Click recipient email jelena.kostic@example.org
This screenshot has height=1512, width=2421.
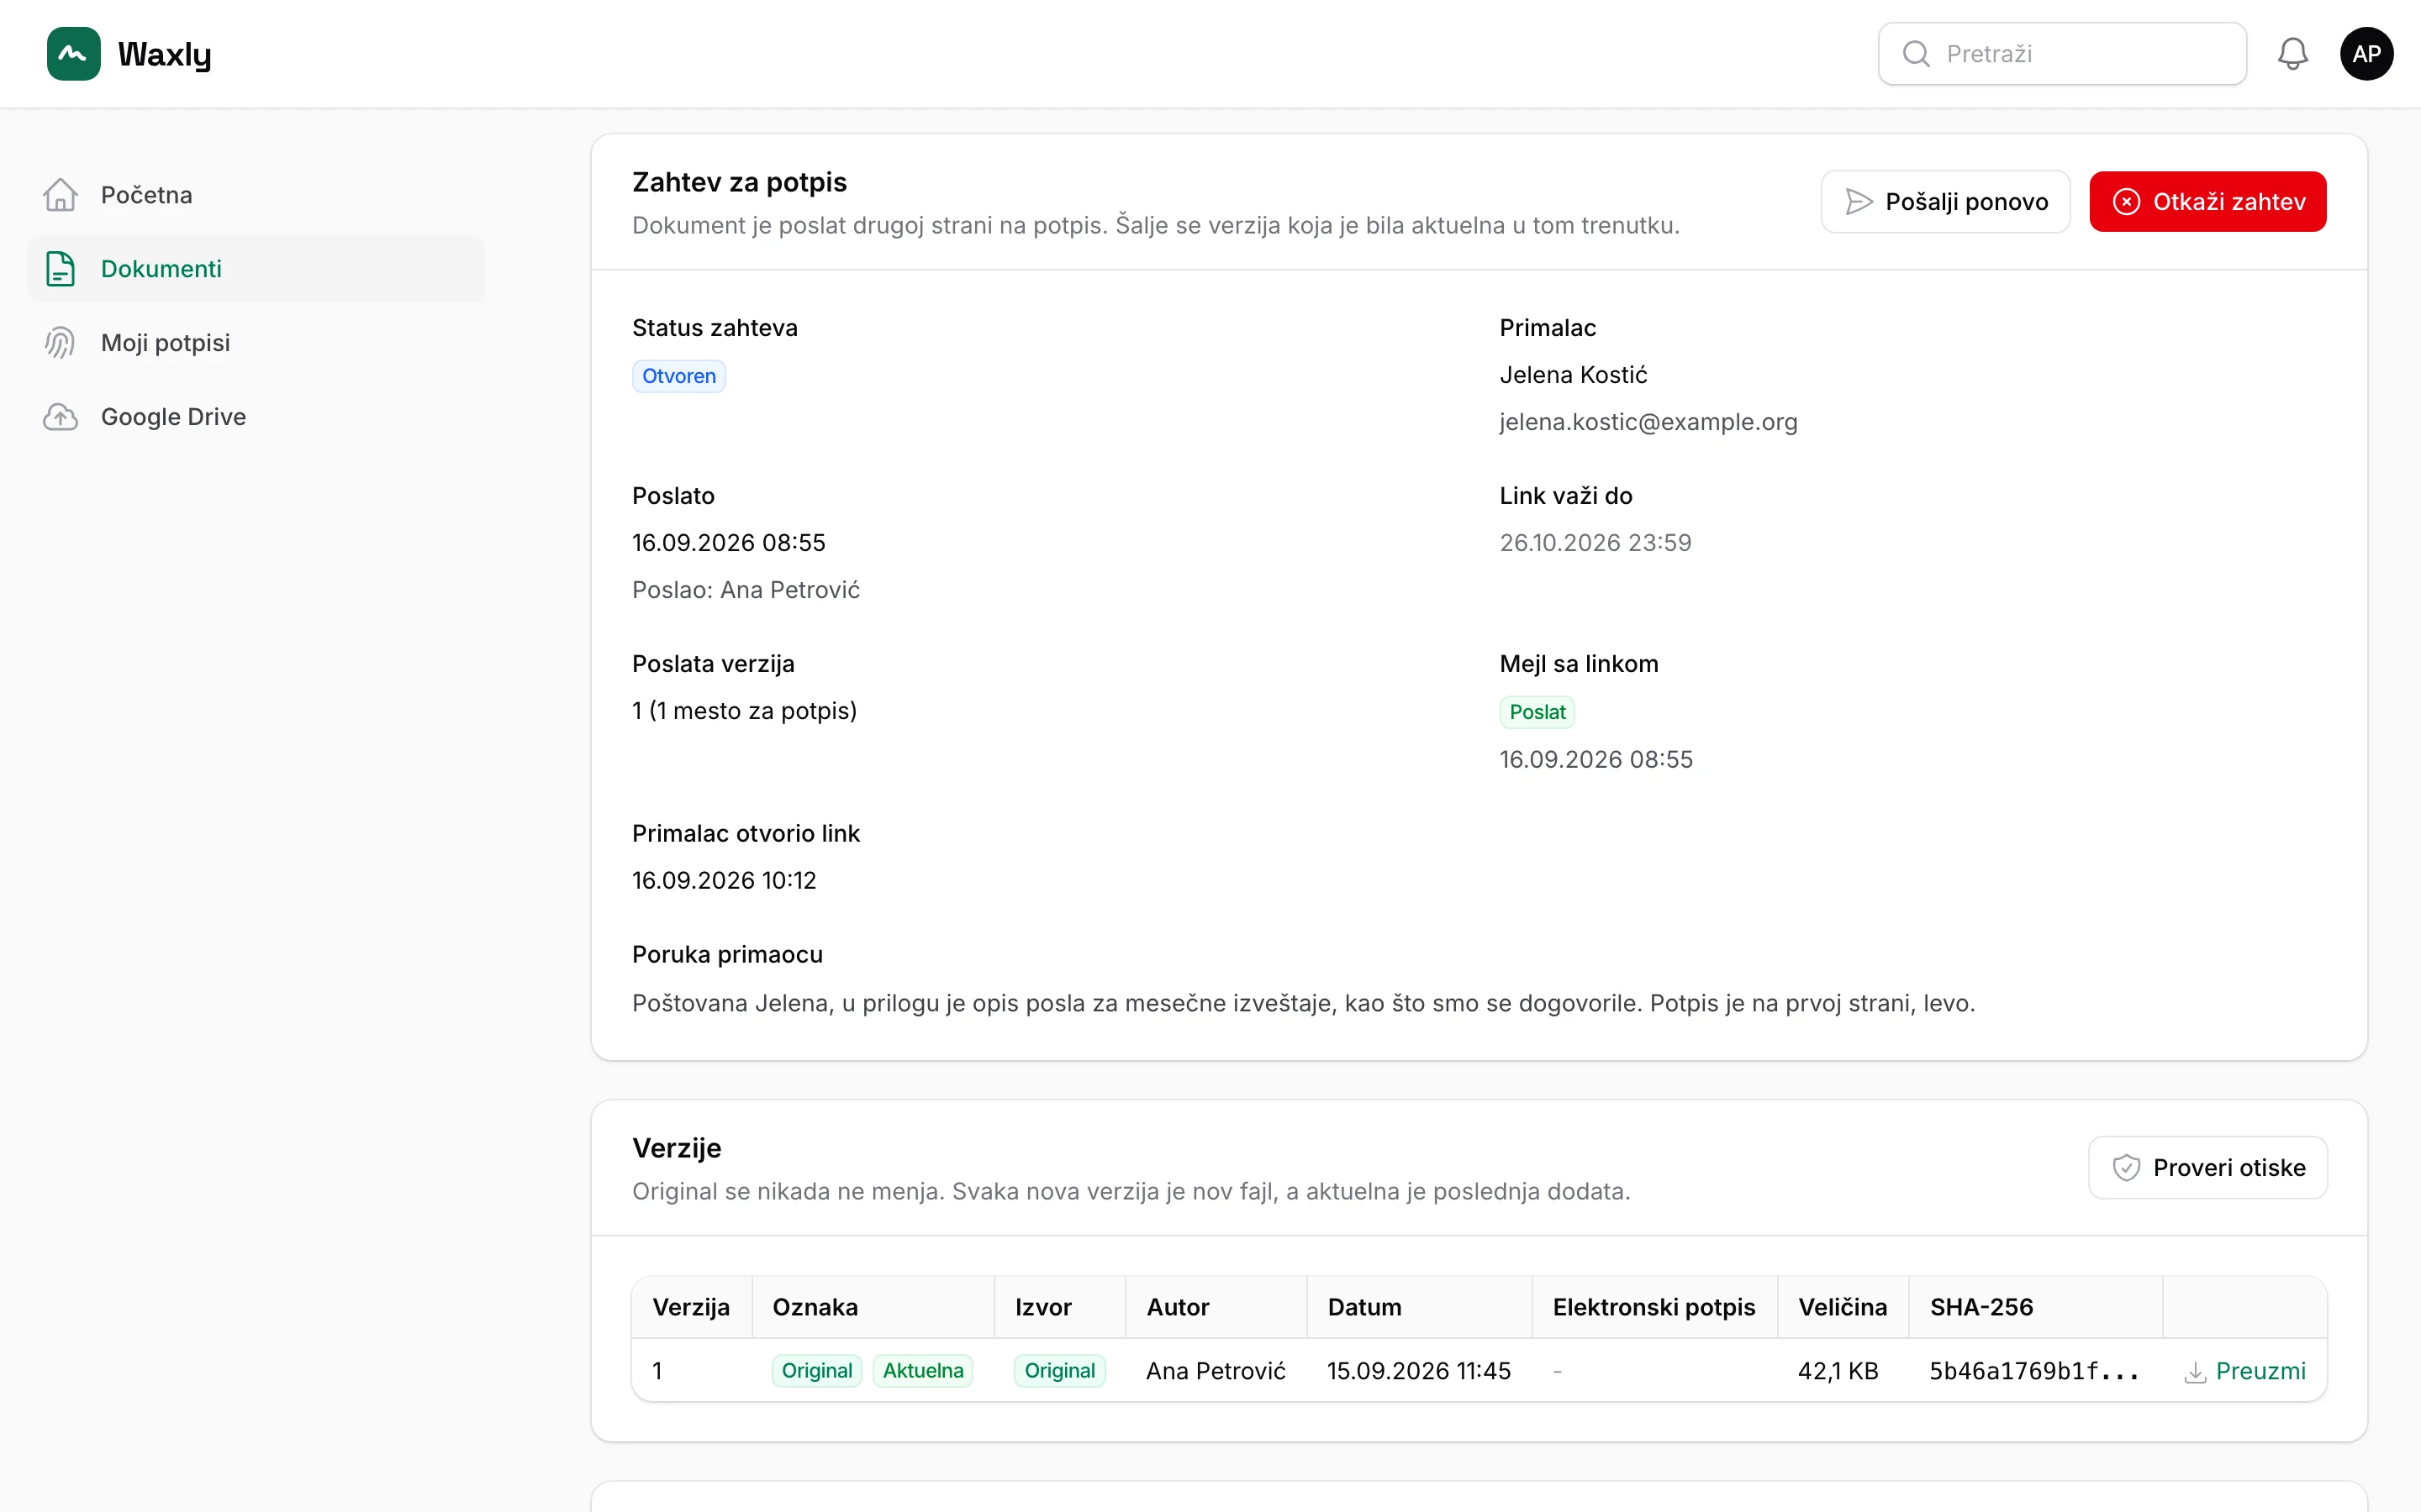(1648, 422)
